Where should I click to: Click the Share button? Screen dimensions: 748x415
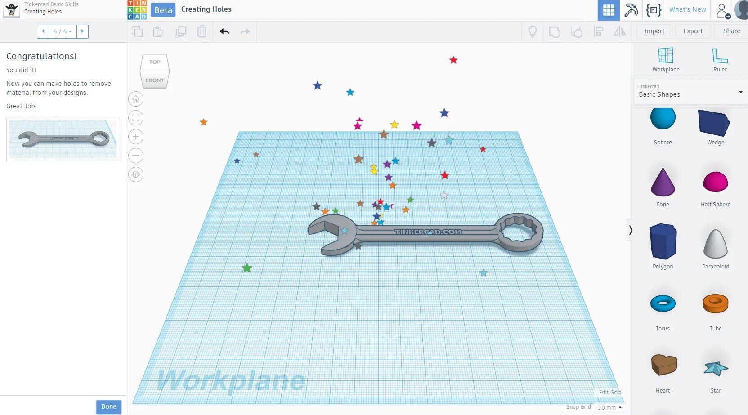click(x=731, y=31)
